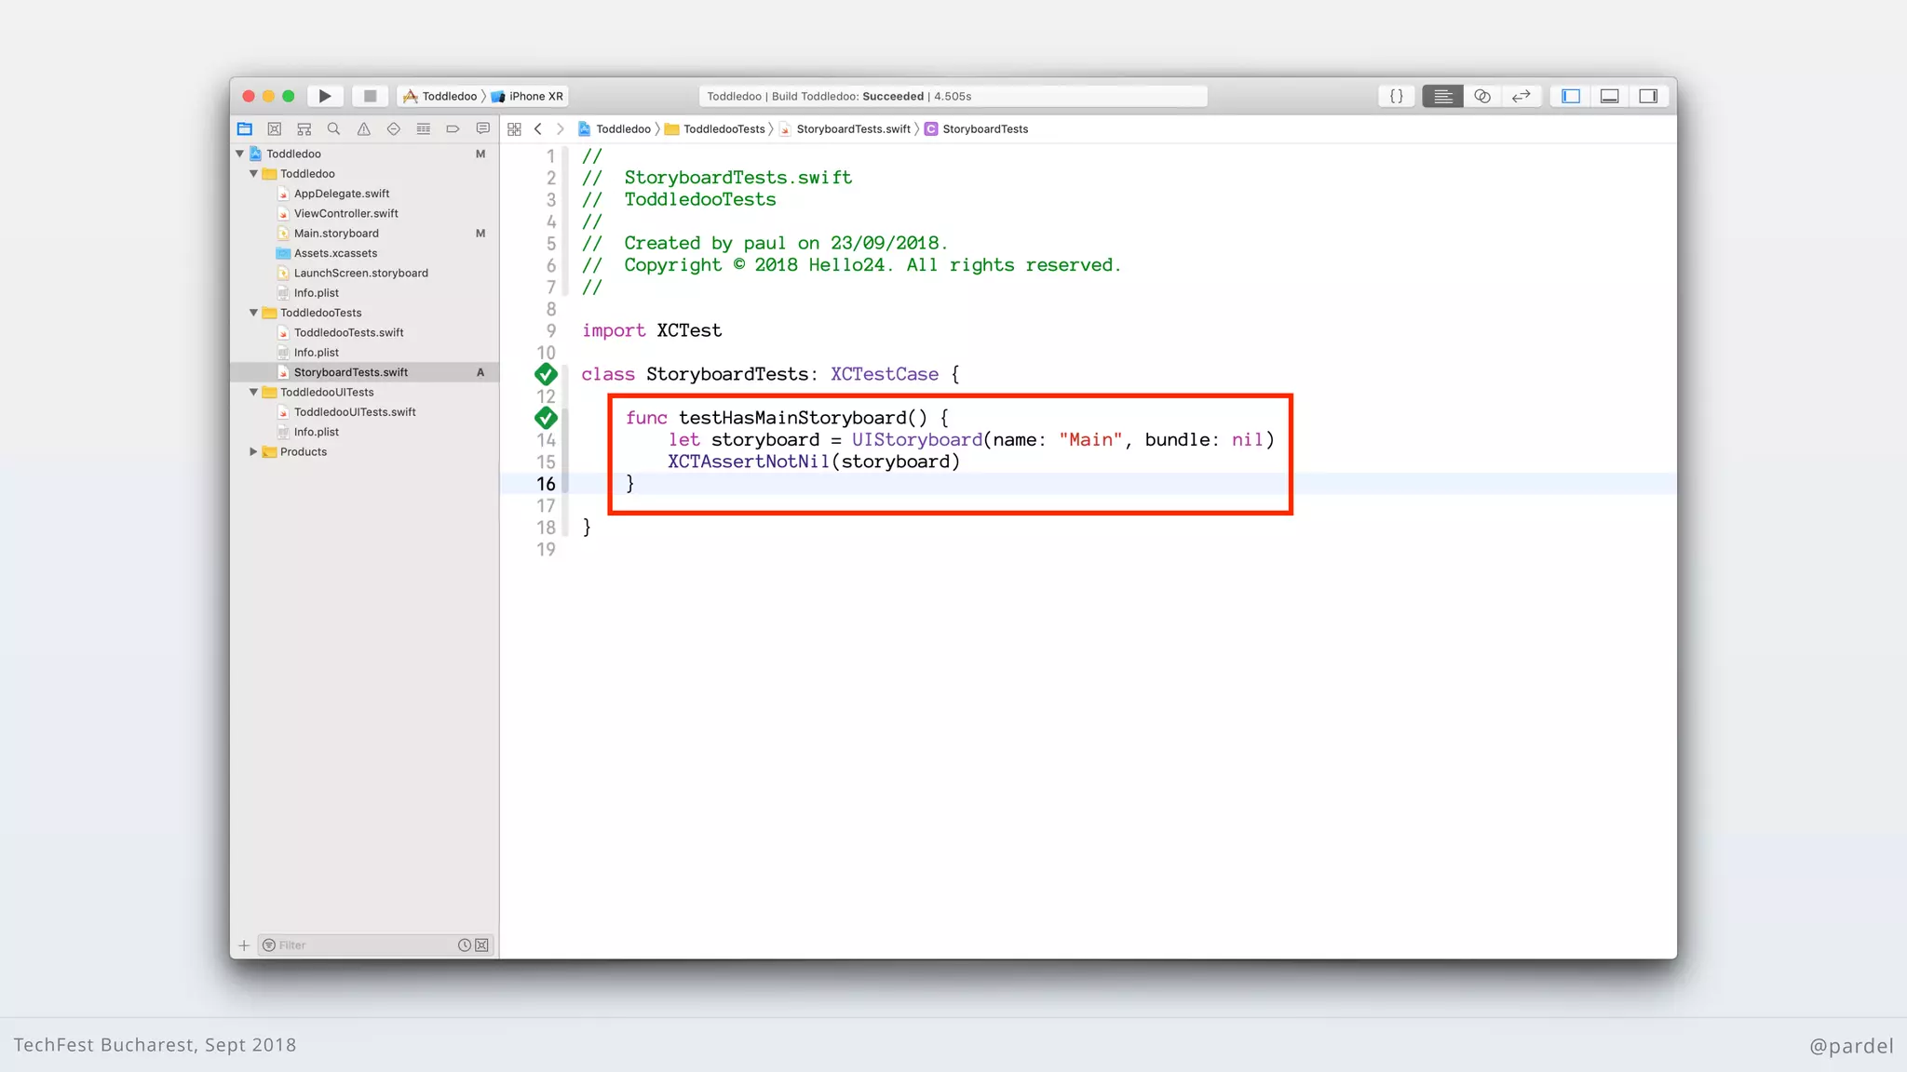1907x1072 pixels.
Task: Click the Stop button in toolbar
Action: point(370,96)
